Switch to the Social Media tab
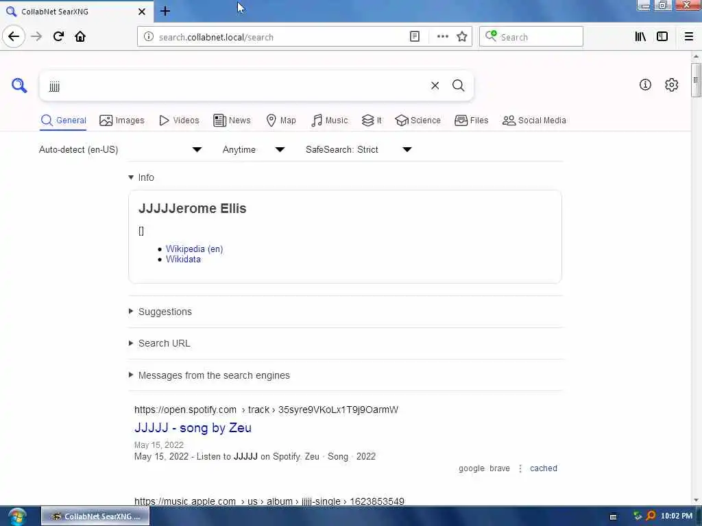This screenshot has width=702, height=526. coord(534,121)
